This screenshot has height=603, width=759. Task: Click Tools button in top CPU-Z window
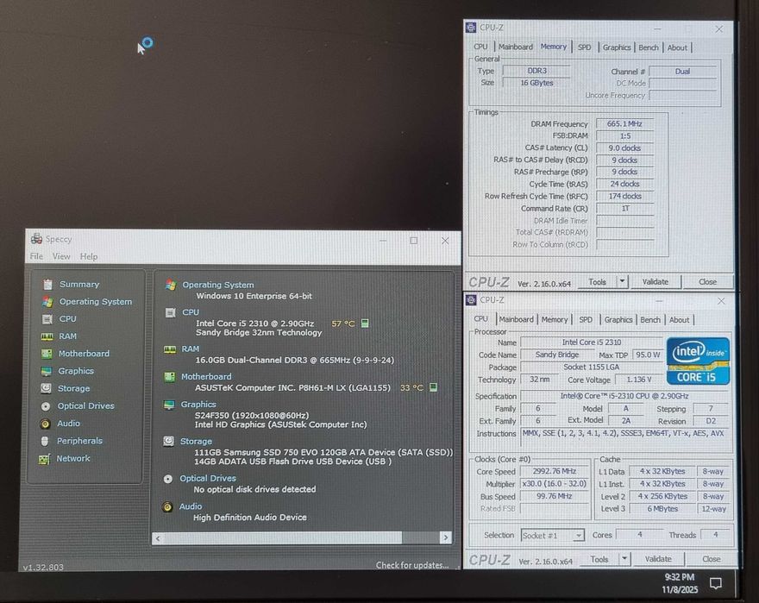(597, 281)
